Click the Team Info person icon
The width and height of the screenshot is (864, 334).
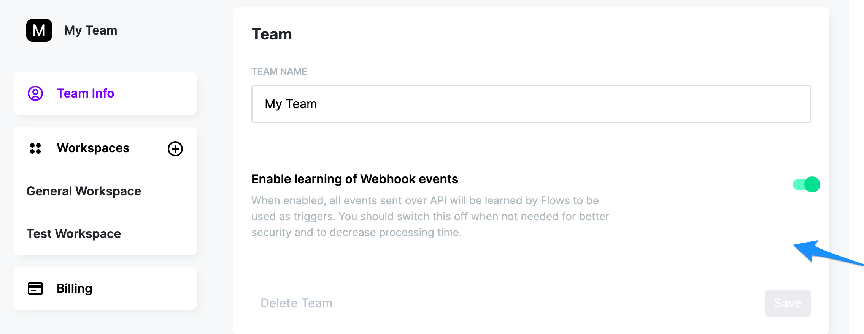coord(35,93)
